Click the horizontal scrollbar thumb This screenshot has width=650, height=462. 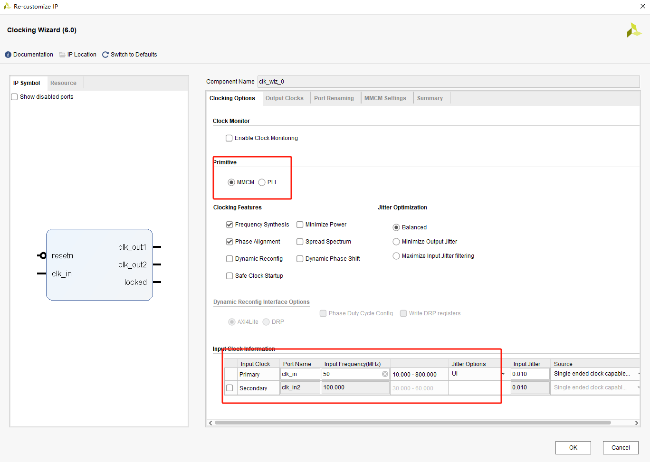pyautogui.click(x=412, y=423)
